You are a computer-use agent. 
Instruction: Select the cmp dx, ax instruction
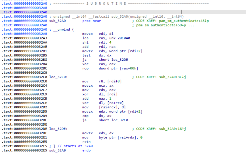click(x=85, y=116)
